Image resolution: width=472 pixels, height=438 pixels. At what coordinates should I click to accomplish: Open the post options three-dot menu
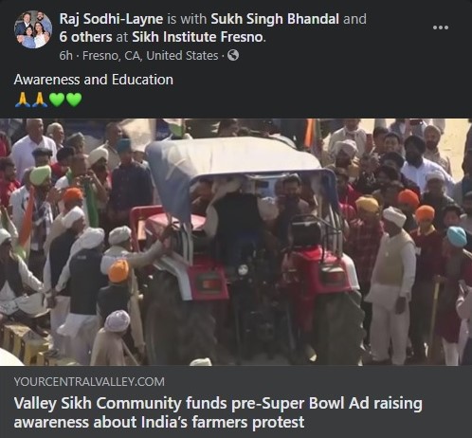(x=441, y=27)
